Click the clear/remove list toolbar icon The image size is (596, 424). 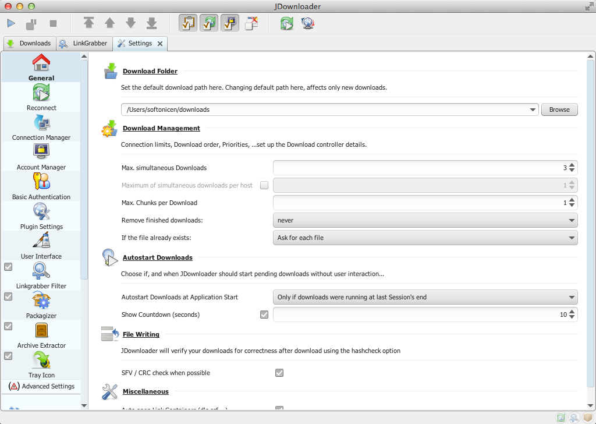coord(251,23)
